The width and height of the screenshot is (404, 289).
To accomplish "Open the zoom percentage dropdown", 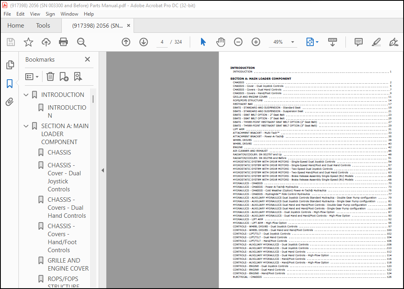I will tap(292, 42).
